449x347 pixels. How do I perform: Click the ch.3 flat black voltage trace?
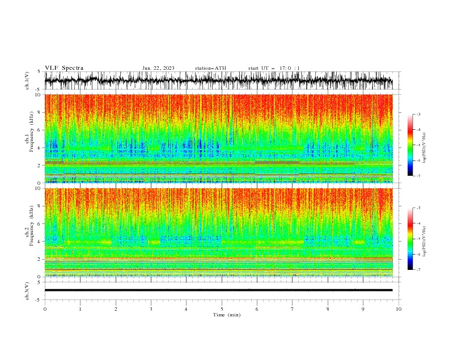(218, 290)
